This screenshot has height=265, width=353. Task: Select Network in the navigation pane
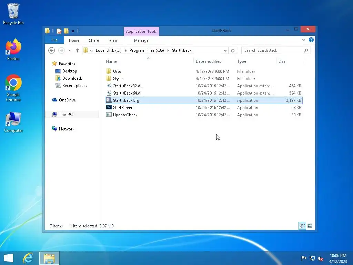click(67, 129)
